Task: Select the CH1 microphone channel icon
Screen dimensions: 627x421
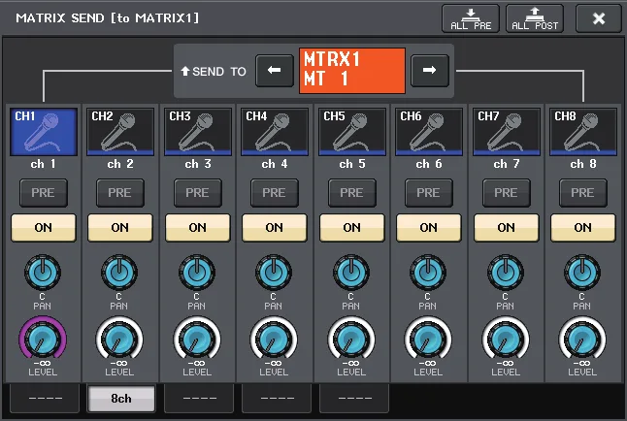Action: tap(43, 132)
